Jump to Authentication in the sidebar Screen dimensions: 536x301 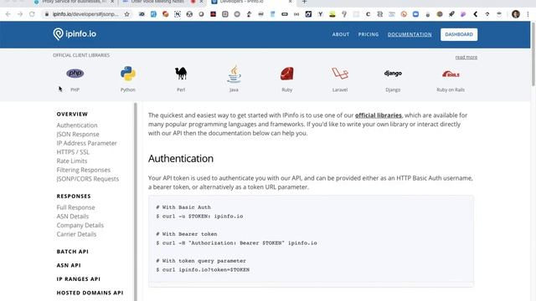click(x=77, y=125)
